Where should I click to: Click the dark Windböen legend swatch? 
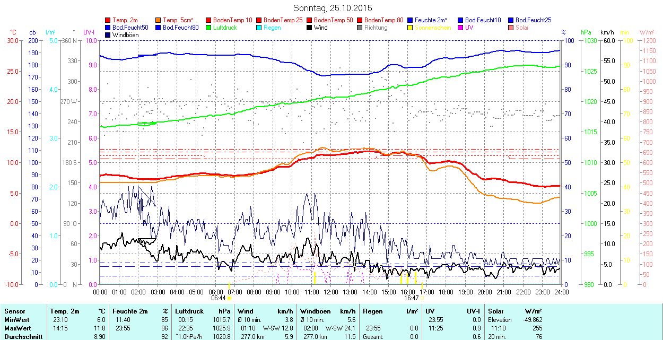(x=108, y=34)
